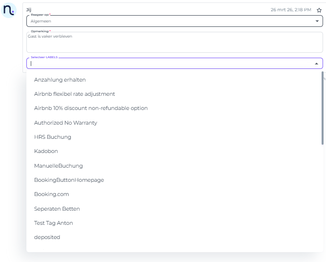This screenshot has height=262, width=326.
Task: Pick 'Booking.com' label option
Action: click(51, 194)
